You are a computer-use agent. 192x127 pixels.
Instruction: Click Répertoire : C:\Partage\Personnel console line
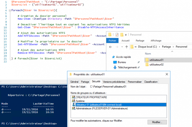coord(34,95)
